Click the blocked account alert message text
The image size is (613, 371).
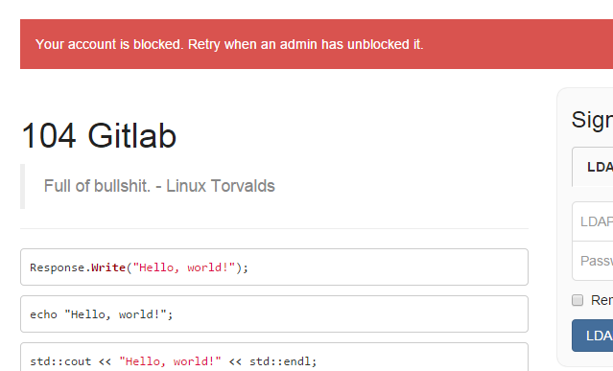pyautogui.click(x=229, y=44)
